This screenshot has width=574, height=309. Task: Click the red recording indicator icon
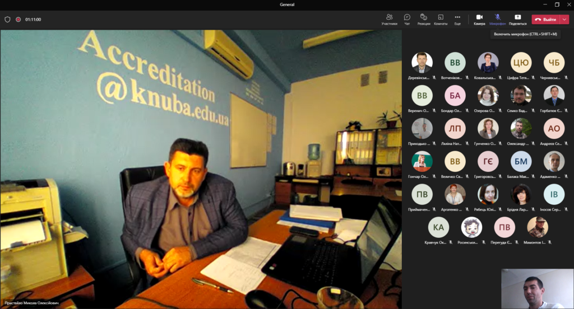(18, 20)
